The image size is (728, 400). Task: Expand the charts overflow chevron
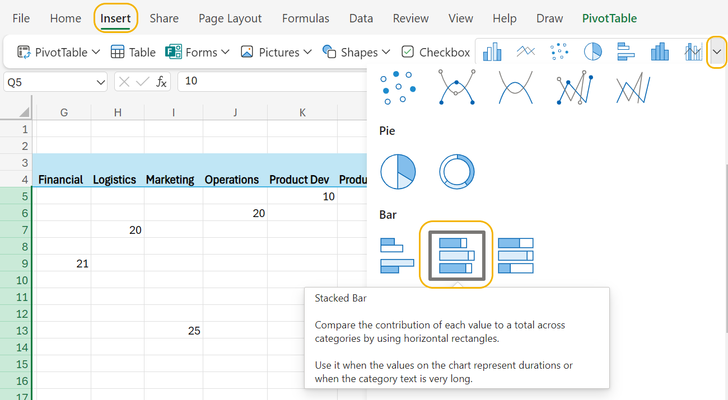tap(717, 51)
